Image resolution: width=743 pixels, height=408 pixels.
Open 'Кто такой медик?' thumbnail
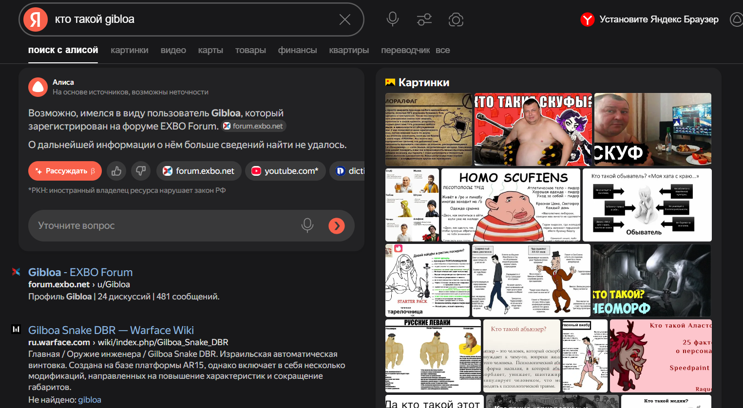666,402
